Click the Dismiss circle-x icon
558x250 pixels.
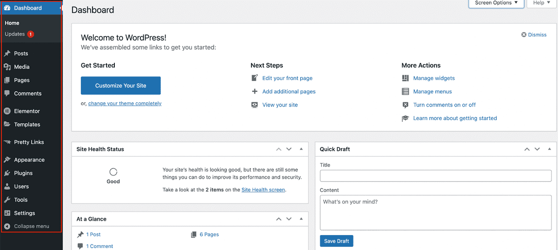pyautogui.click(x=524, y=35)
